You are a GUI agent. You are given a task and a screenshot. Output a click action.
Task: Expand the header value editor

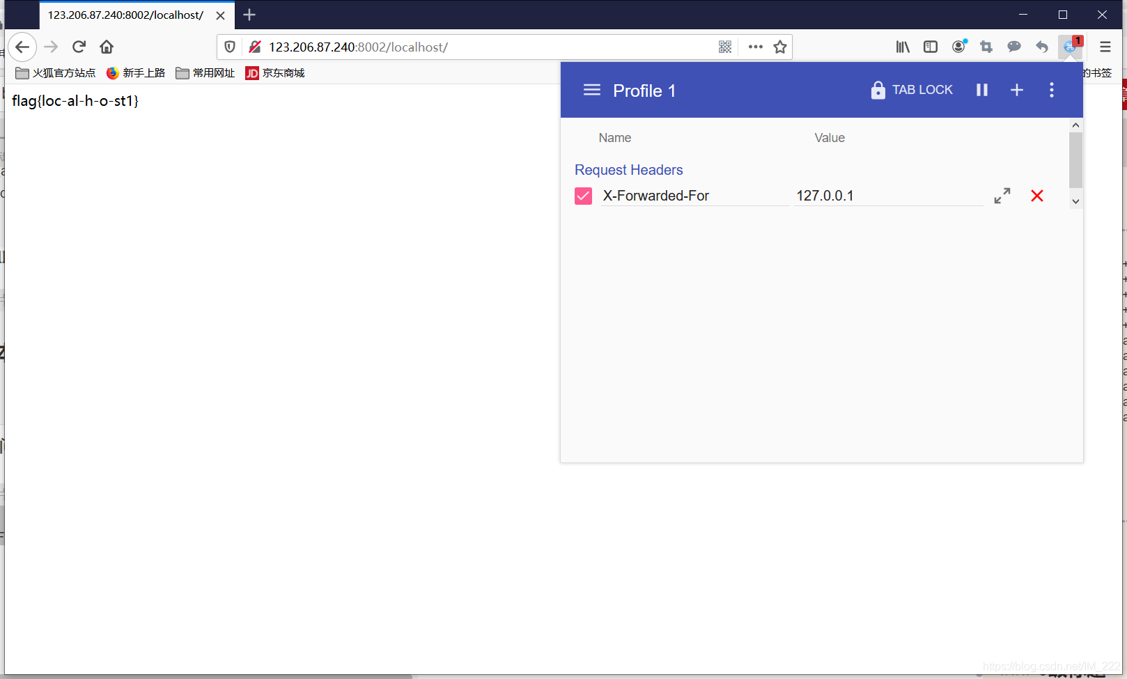(1002, 196)
